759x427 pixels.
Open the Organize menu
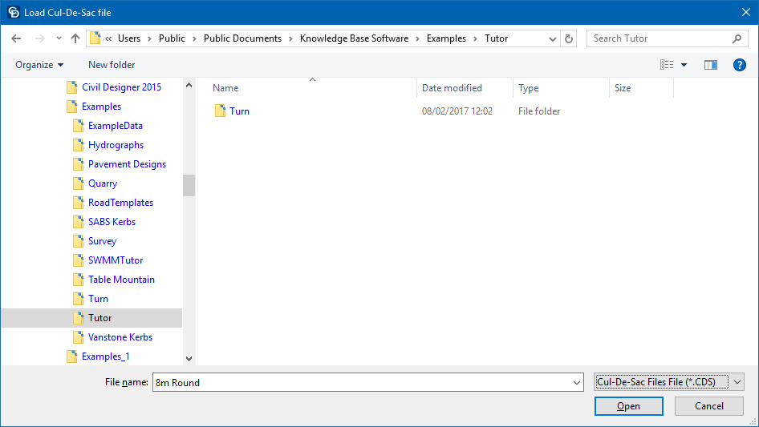pyautogui.click(x=39, y=65)
